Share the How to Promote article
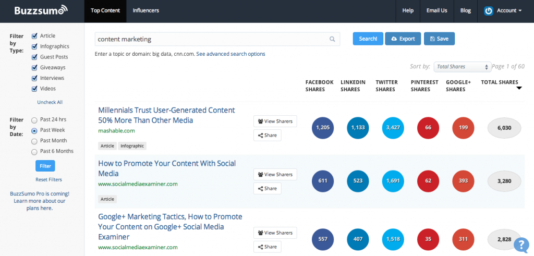 268,188
